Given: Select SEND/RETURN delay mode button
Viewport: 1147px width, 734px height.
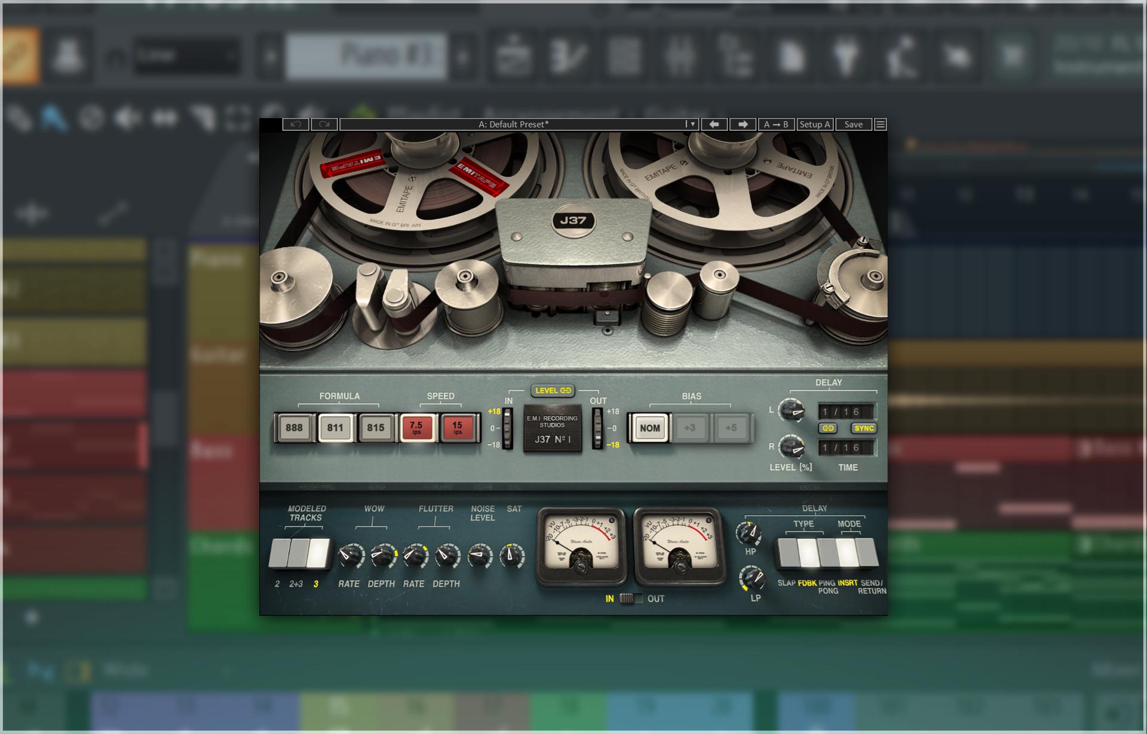Looking at the screenshot, I should coord(868,554).
